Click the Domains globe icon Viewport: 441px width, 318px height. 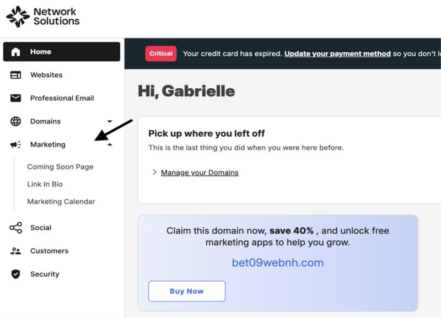(x=15, y=121)
